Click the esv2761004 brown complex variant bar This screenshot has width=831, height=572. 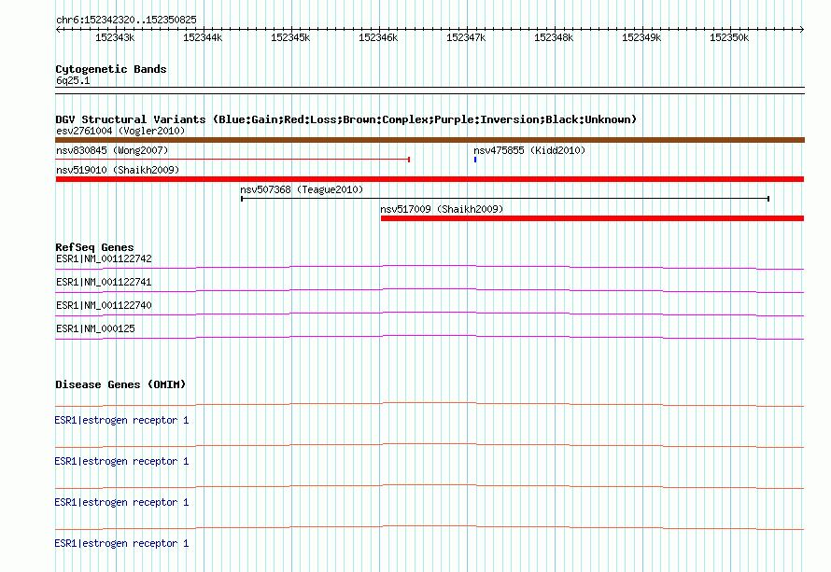coord(430,140)
